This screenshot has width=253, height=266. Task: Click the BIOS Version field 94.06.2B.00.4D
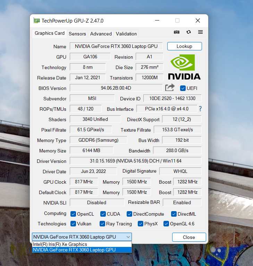(116, 88)
